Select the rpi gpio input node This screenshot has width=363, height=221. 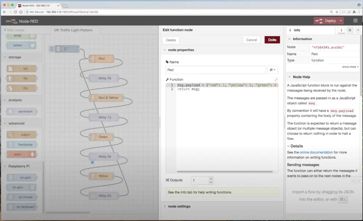coord(22,177)
